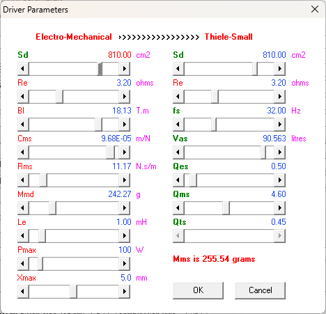Image resolution: width=326 pixels, height=314 pixels.
Task: Decrease Electro-Mechanical Re with left arrow
Action: click(x=23, y=97)
